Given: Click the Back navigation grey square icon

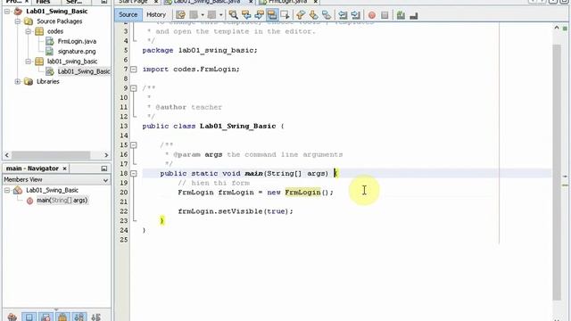Looking at the screenshot, I should coord(194,15).
